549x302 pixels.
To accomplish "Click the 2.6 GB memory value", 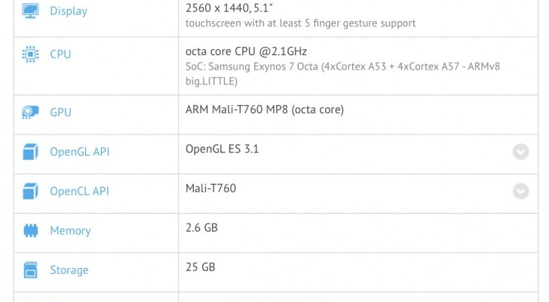I will pos(201,227).
